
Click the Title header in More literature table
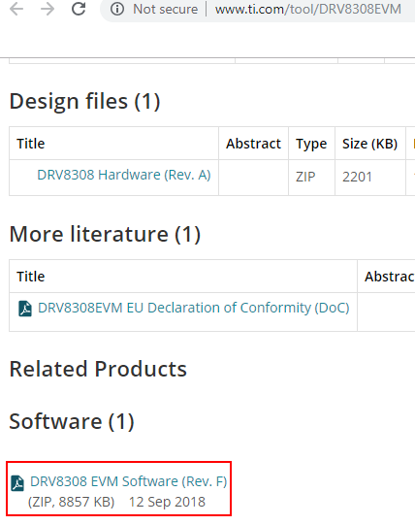coord(31,277)
